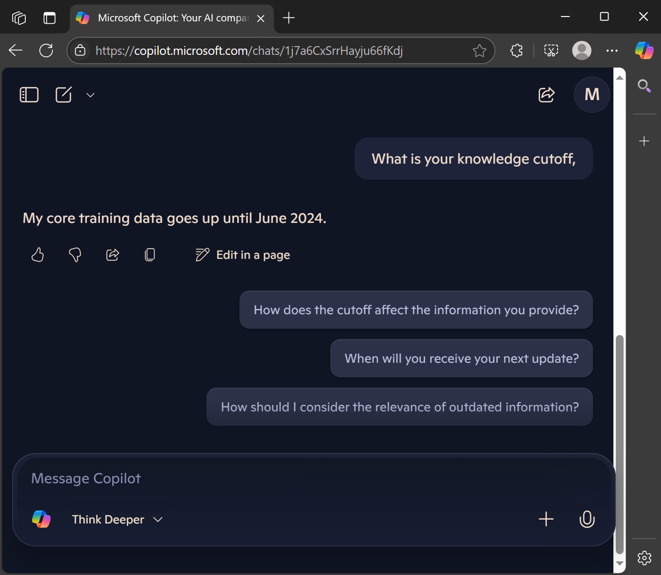The height and width of the screenshot is (575, 661).
Task: Ask when the next update arrives
Action: pyautogui.click(x=461, y=358)
